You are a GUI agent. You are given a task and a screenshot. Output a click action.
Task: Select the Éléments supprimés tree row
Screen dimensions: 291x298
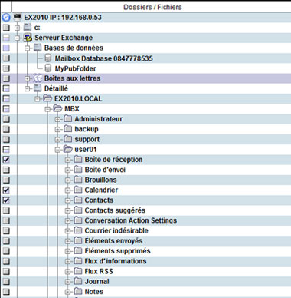(145, 251)
